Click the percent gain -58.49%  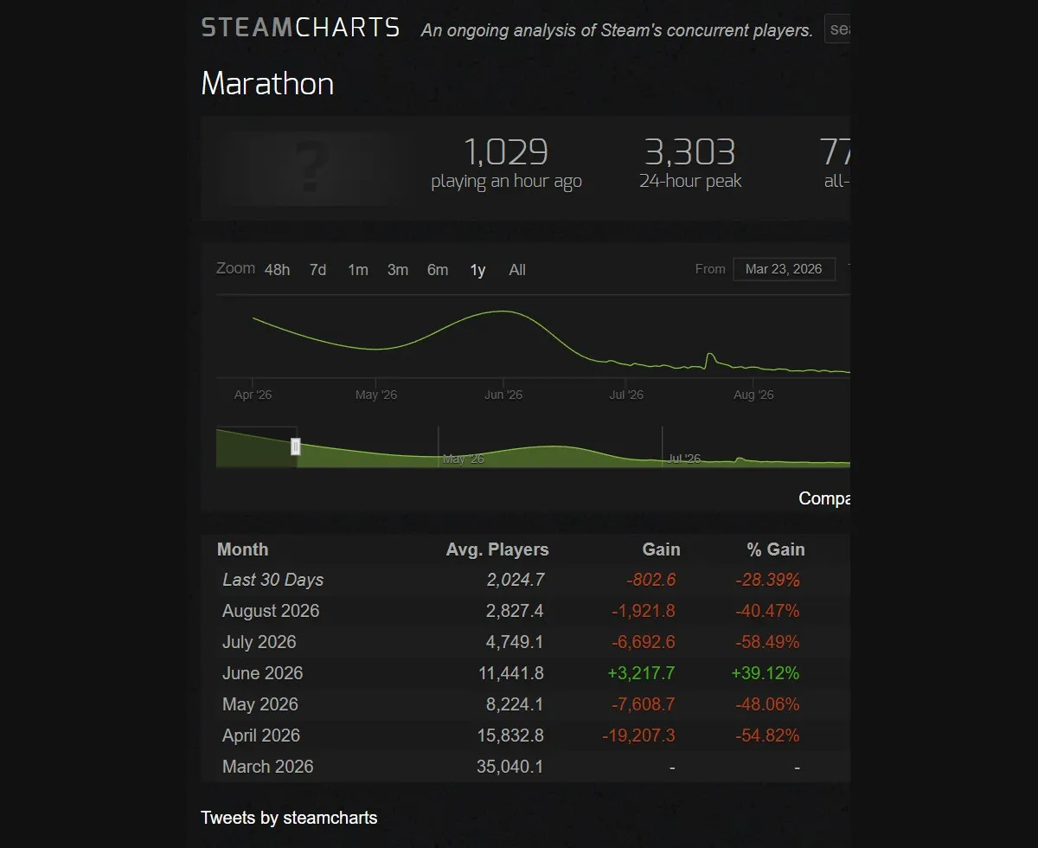767,642
